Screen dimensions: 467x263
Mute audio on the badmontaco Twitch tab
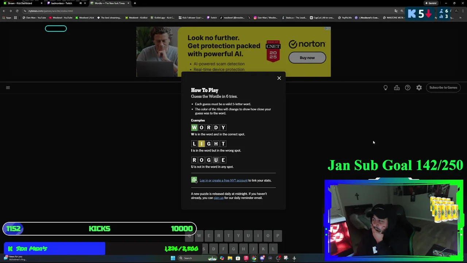81,3
